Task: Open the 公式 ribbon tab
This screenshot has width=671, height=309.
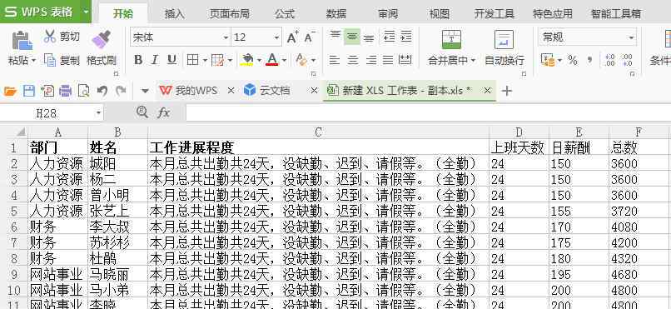Action: pyautogui.click(x=285, y=13)
